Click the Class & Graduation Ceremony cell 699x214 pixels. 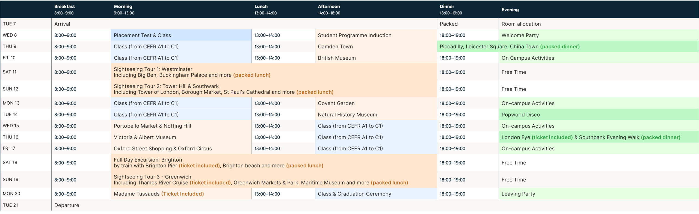354,194
